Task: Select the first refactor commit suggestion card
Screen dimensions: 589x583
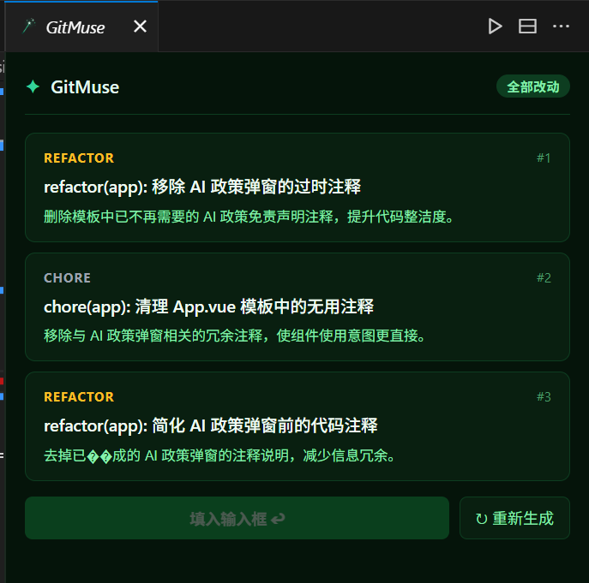Action: coord(298,187)
